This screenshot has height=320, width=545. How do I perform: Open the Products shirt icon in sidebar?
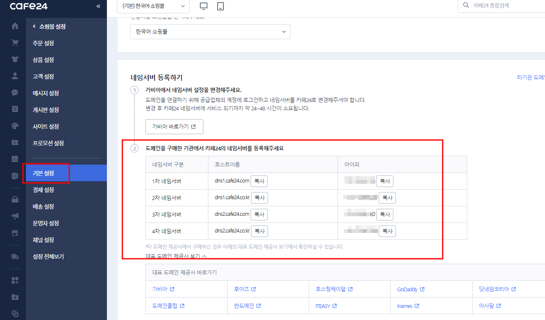pyautogui.click(x=15, y=59)
